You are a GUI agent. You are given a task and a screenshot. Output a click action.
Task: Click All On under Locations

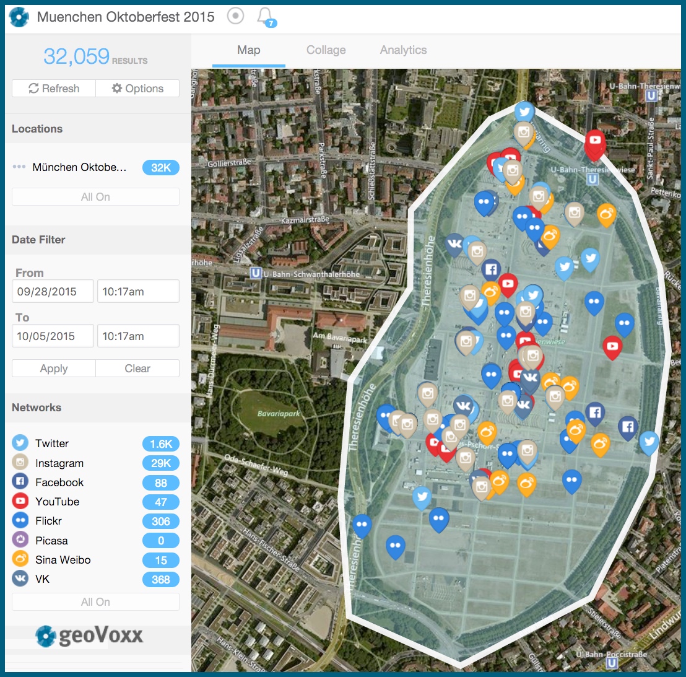pyautogui.click(x=95, y=196)
